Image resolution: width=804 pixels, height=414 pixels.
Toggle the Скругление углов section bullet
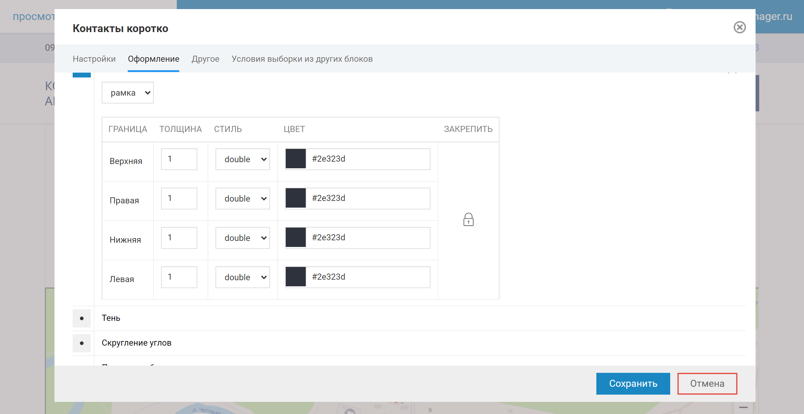pyautogui.click(x=81, y=343)
